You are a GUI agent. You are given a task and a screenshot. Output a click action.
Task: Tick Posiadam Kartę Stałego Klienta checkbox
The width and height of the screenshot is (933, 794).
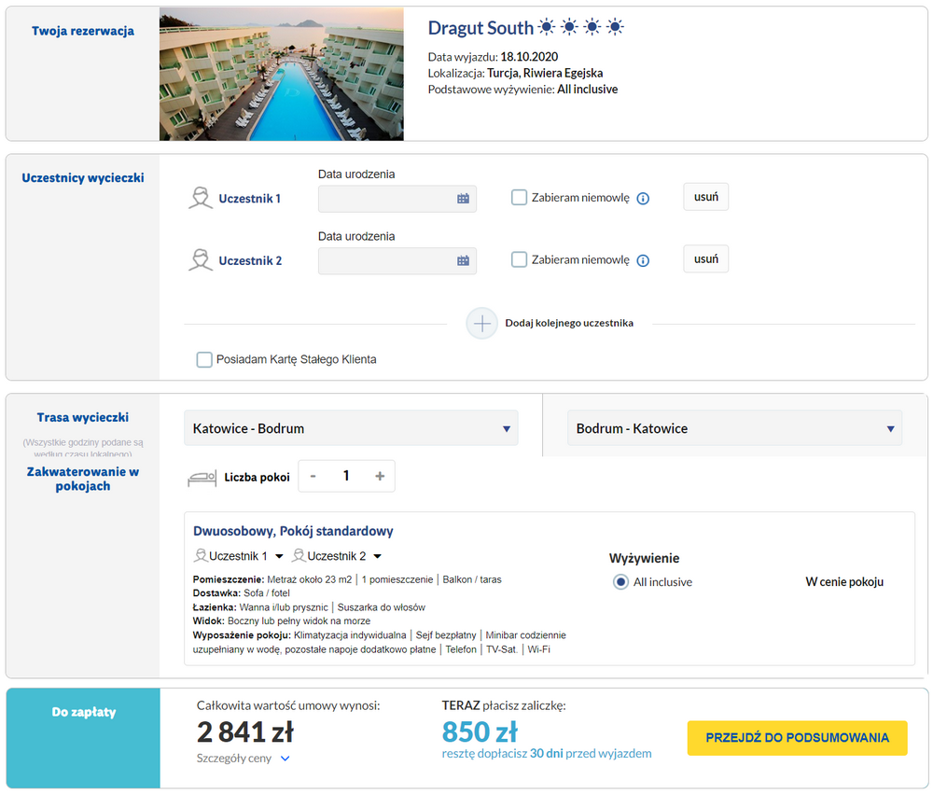tap(204, 359)
